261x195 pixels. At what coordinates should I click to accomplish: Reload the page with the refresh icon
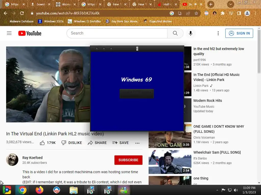(22, 13)
